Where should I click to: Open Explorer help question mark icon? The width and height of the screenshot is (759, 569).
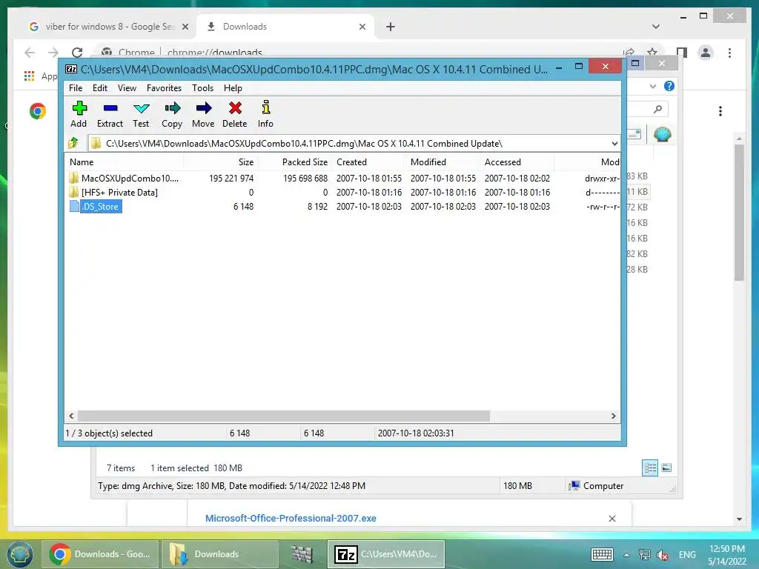click(x=669, y=86)
